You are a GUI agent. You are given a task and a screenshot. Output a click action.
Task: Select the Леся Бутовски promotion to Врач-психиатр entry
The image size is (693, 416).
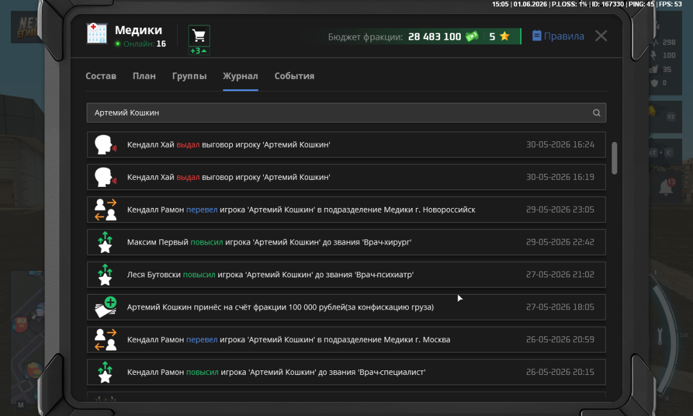(346, 275)
